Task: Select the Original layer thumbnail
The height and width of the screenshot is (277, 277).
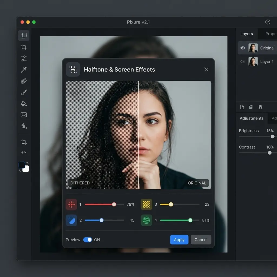Action: click(253, 48)
